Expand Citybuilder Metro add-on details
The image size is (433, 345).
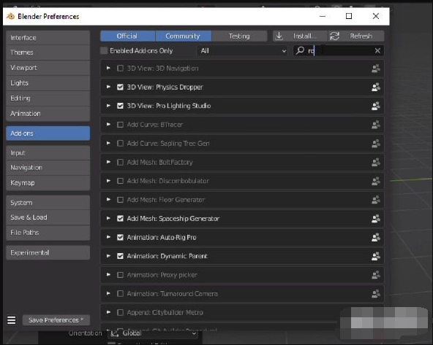pyautogui.click(x=108, y=312)
